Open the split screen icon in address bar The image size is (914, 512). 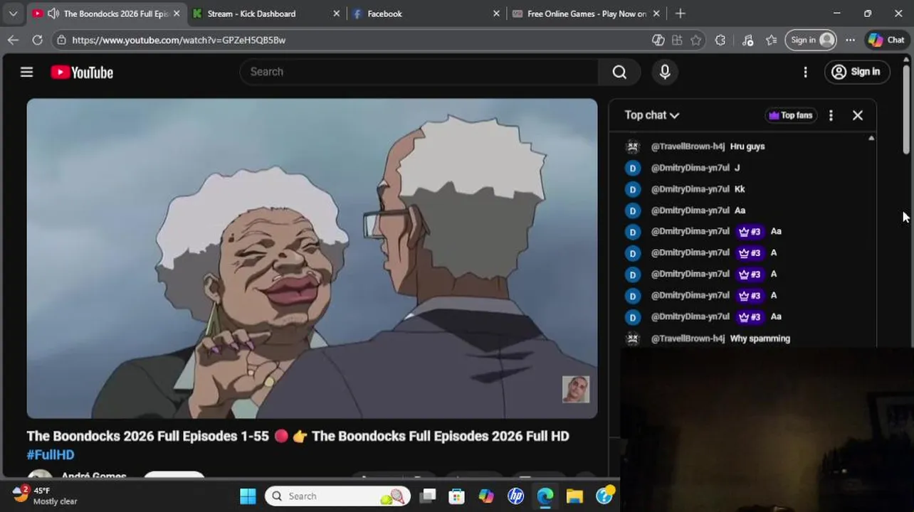[677, 40]
